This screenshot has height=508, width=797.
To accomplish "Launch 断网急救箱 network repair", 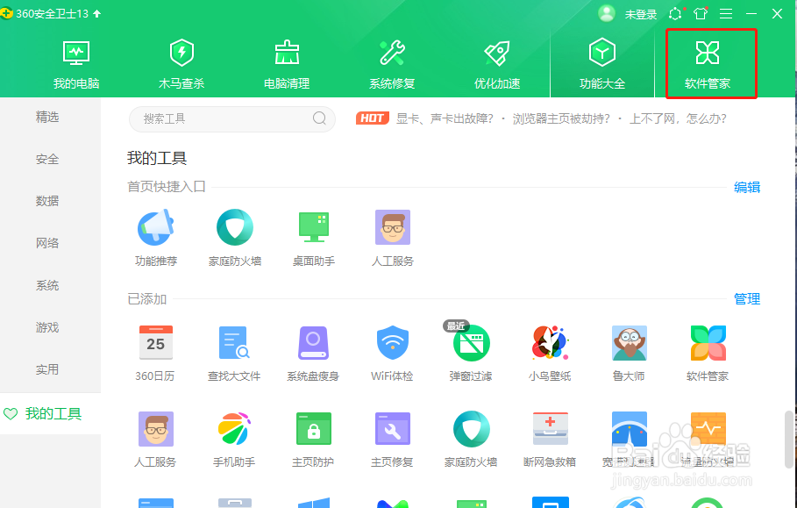I will [550, 437].
